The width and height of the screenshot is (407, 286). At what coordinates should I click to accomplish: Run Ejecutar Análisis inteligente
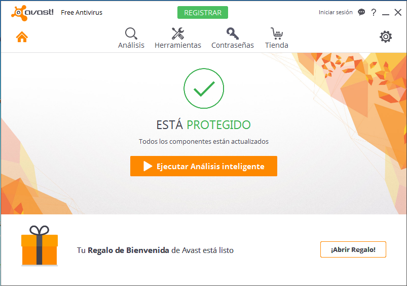click(204, 166)
